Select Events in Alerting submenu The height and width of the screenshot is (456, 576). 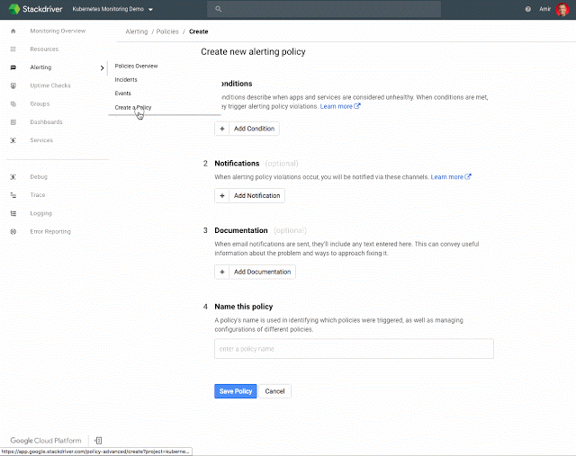coord(122,94)
